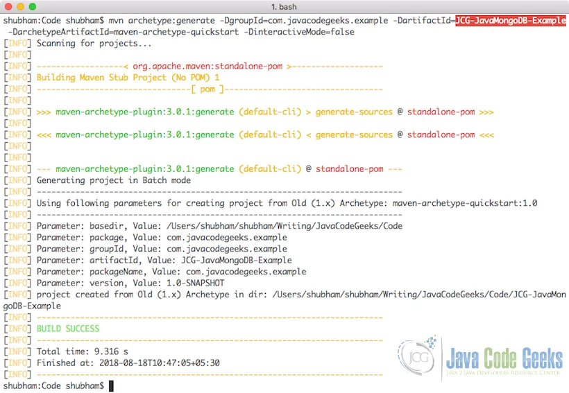The image size is (569, 393).
Task: Click 'Scanning for projects...' line
Action: coord(94,44)
